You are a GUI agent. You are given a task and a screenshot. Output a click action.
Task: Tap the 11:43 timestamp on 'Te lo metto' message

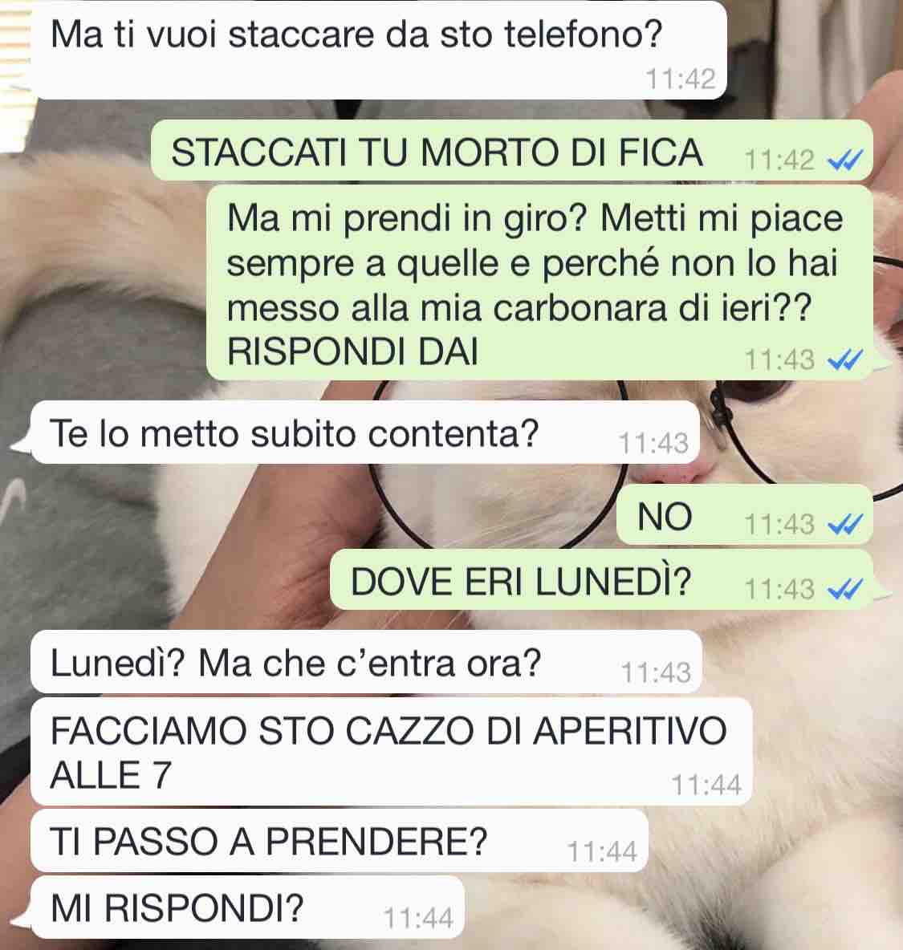tap(653, 444)
